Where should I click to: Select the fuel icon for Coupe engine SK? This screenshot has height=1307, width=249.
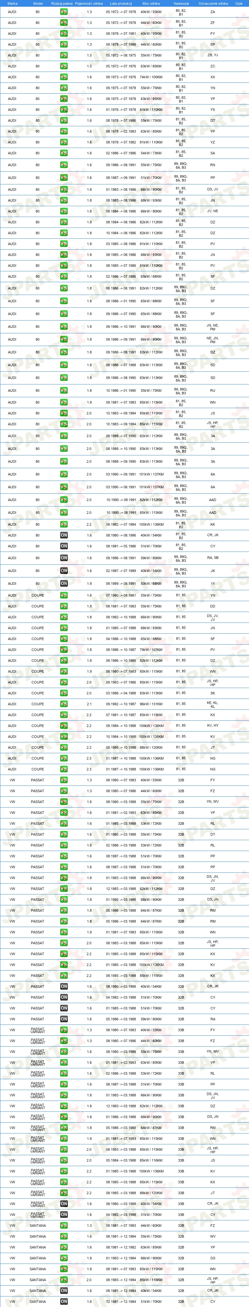64,693
